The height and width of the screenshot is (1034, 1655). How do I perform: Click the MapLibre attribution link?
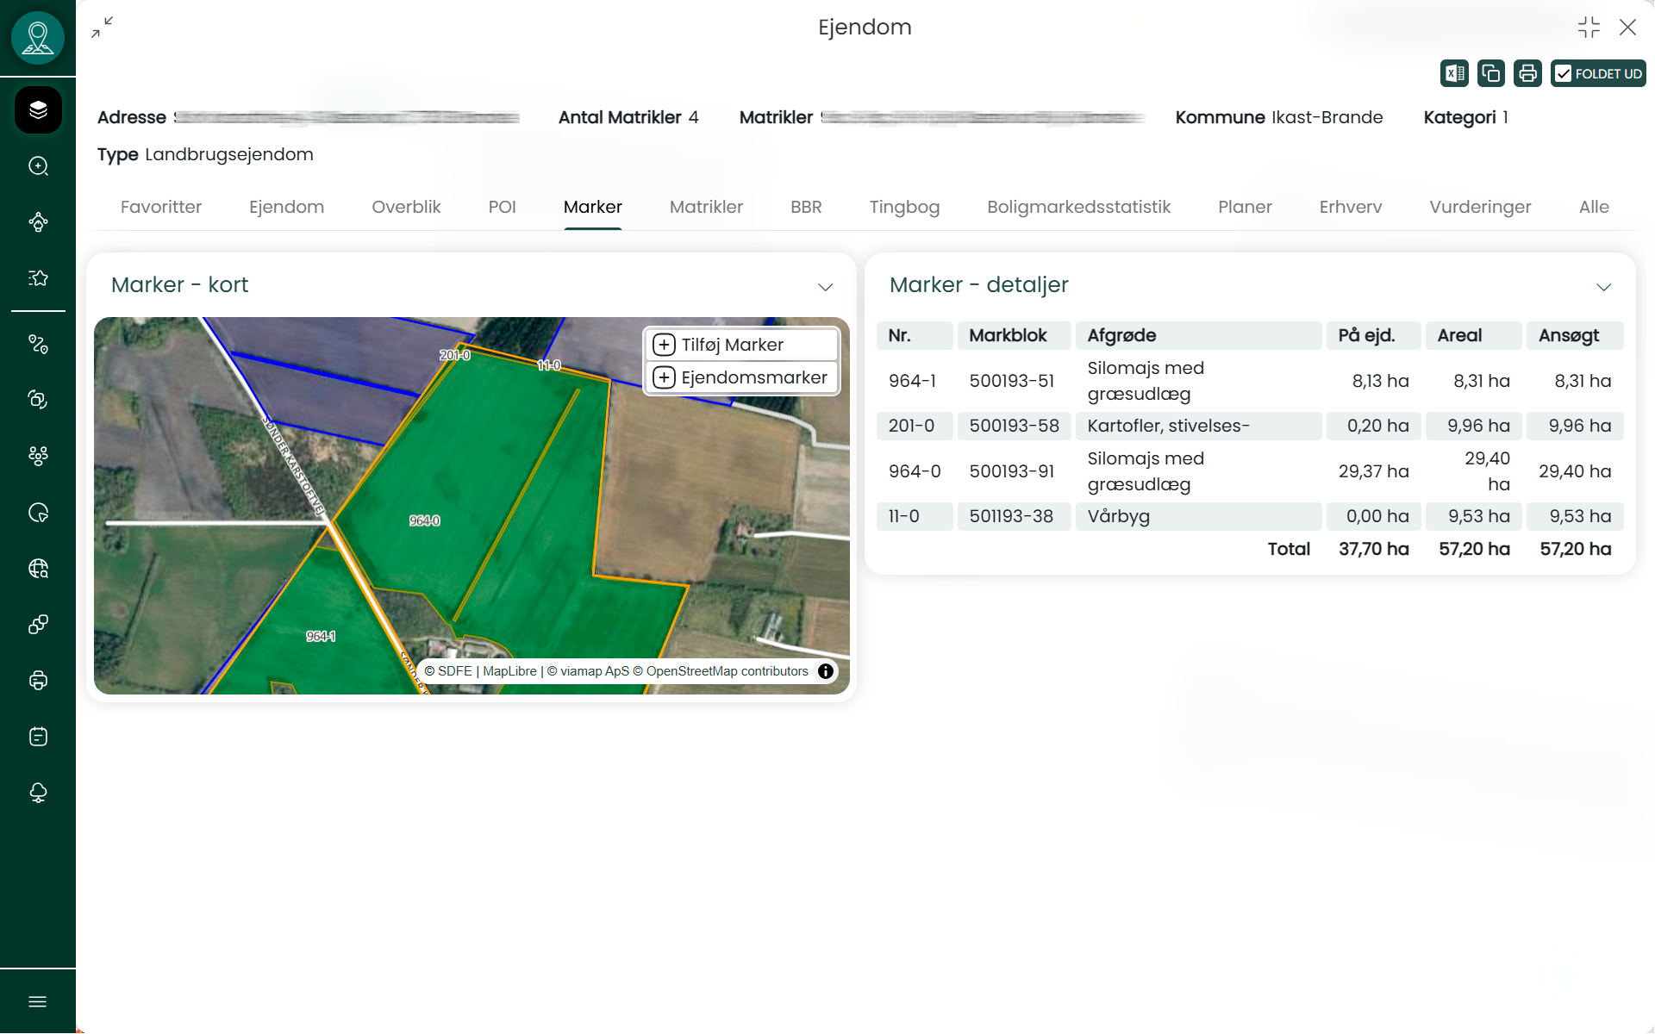click(x=509, y=671)
